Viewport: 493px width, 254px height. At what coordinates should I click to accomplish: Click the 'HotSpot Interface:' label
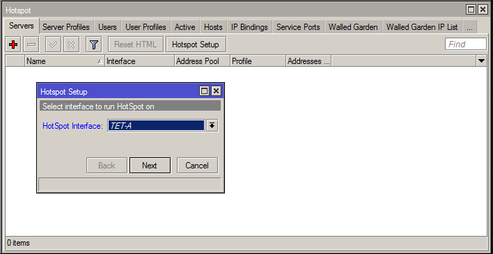(72, 126)
